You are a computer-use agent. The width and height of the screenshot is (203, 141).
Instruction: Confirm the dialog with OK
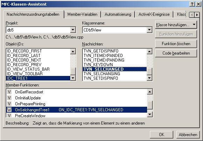[161, 135]
